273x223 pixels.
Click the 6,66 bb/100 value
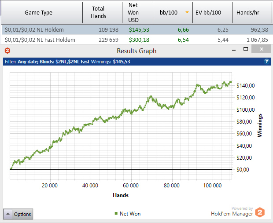(x=183, y=30)
